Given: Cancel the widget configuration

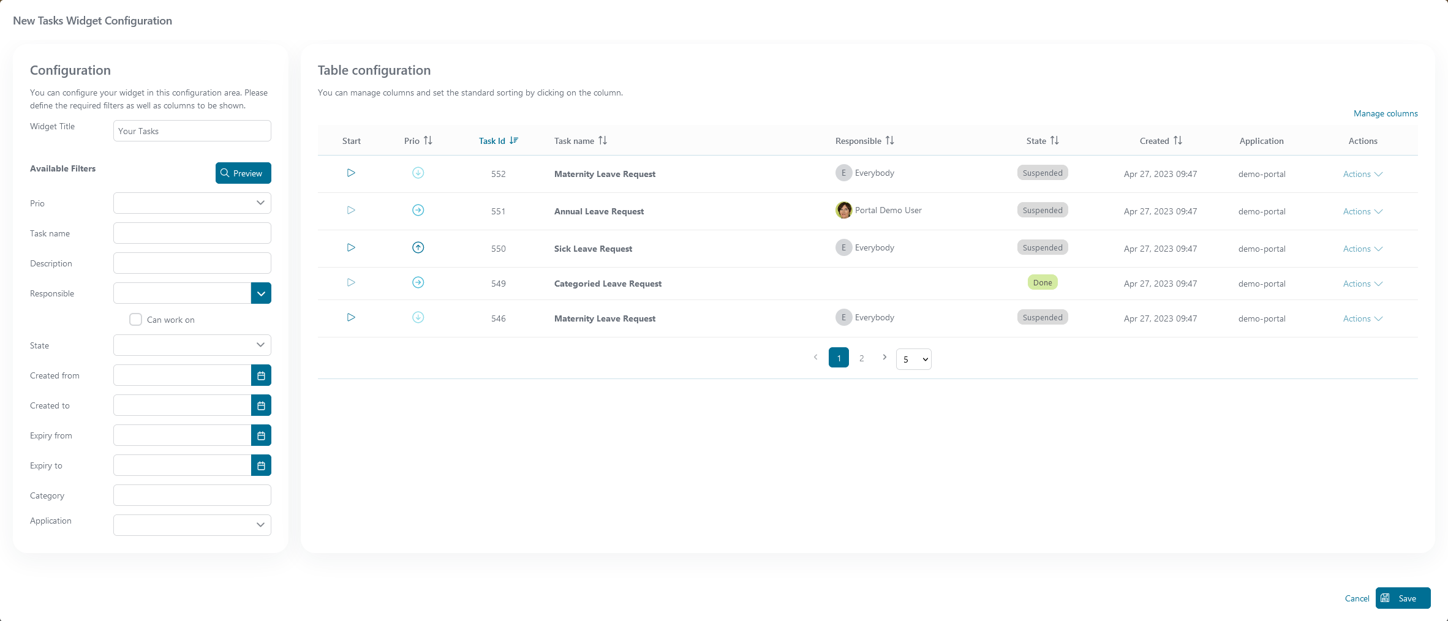Looking at the screenshot, I should pos(1357,598).
